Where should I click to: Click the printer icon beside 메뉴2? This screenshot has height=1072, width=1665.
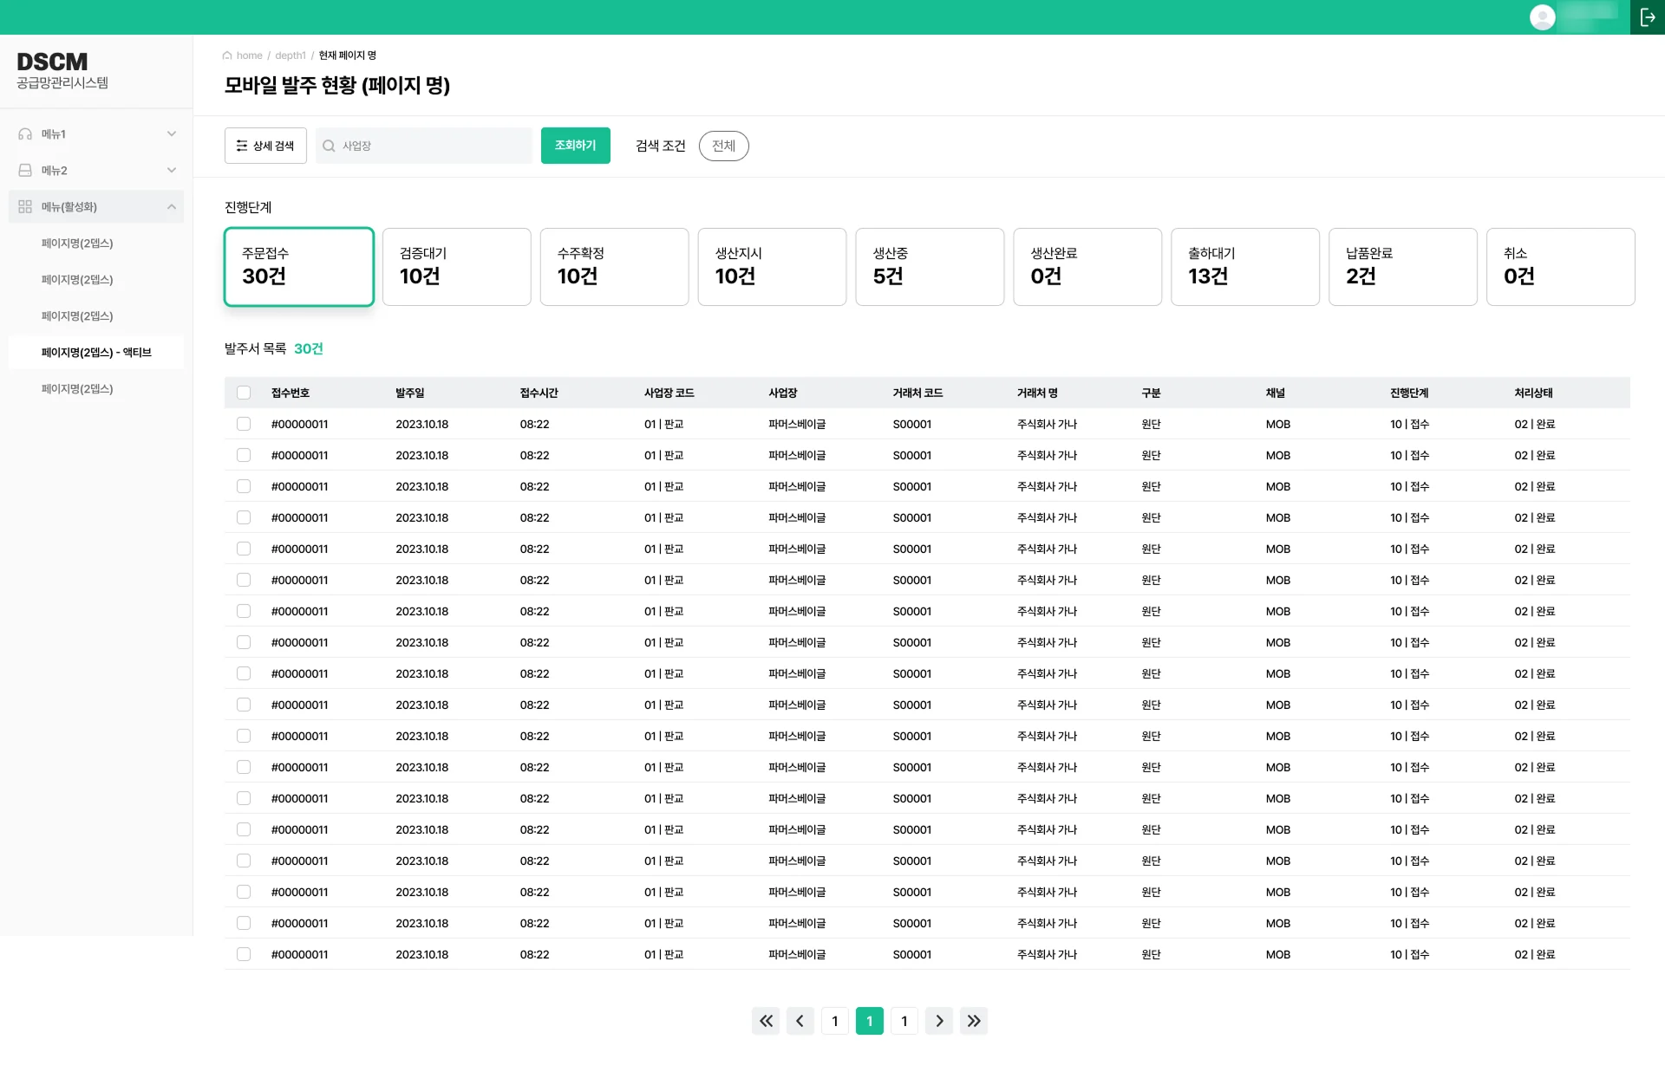click(25, 171)
